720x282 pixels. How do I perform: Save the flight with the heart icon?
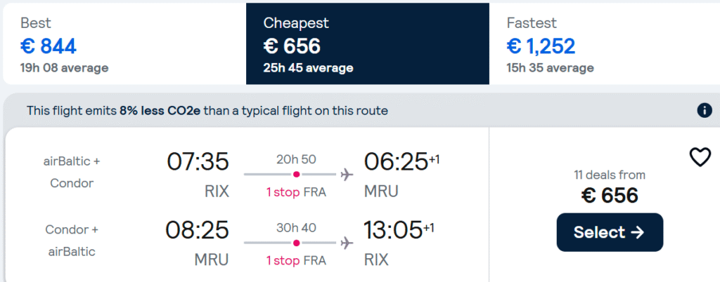[x=700, y=157]
